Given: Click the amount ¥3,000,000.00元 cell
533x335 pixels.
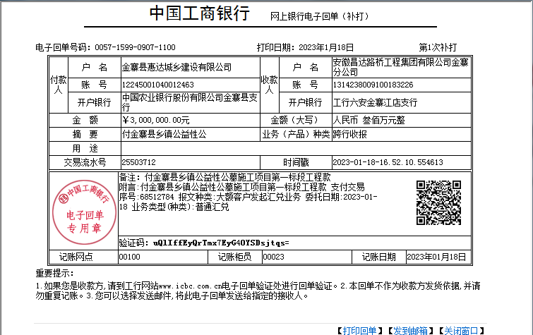Looking at the screenshot, I should (x=156, y=120).
